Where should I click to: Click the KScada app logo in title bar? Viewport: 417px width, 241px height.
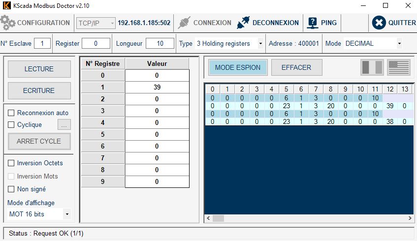click(x=6, y=5)
